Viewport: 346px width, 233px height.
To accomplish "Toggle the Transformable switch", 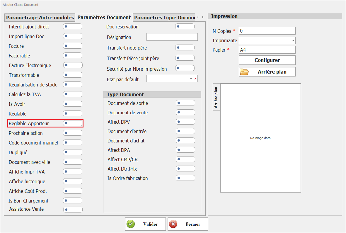I will tap(73, 75).
